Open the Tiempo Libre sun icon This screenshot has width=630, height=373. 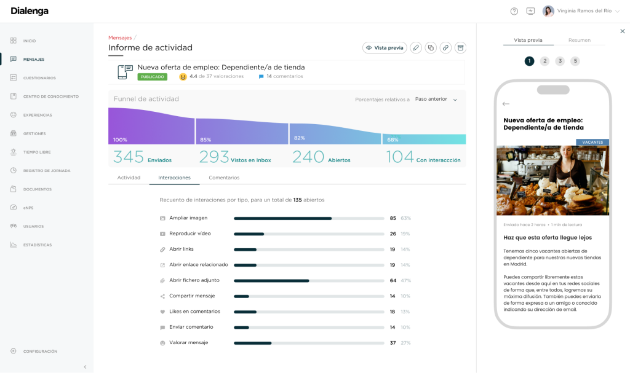tap(14, 152)
